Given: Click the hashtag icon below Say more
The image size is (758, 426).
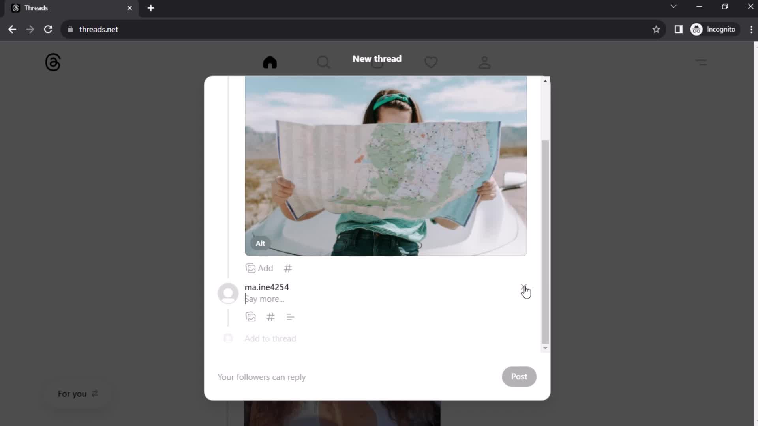Looking at the screenshot, I should coord(270,317).
